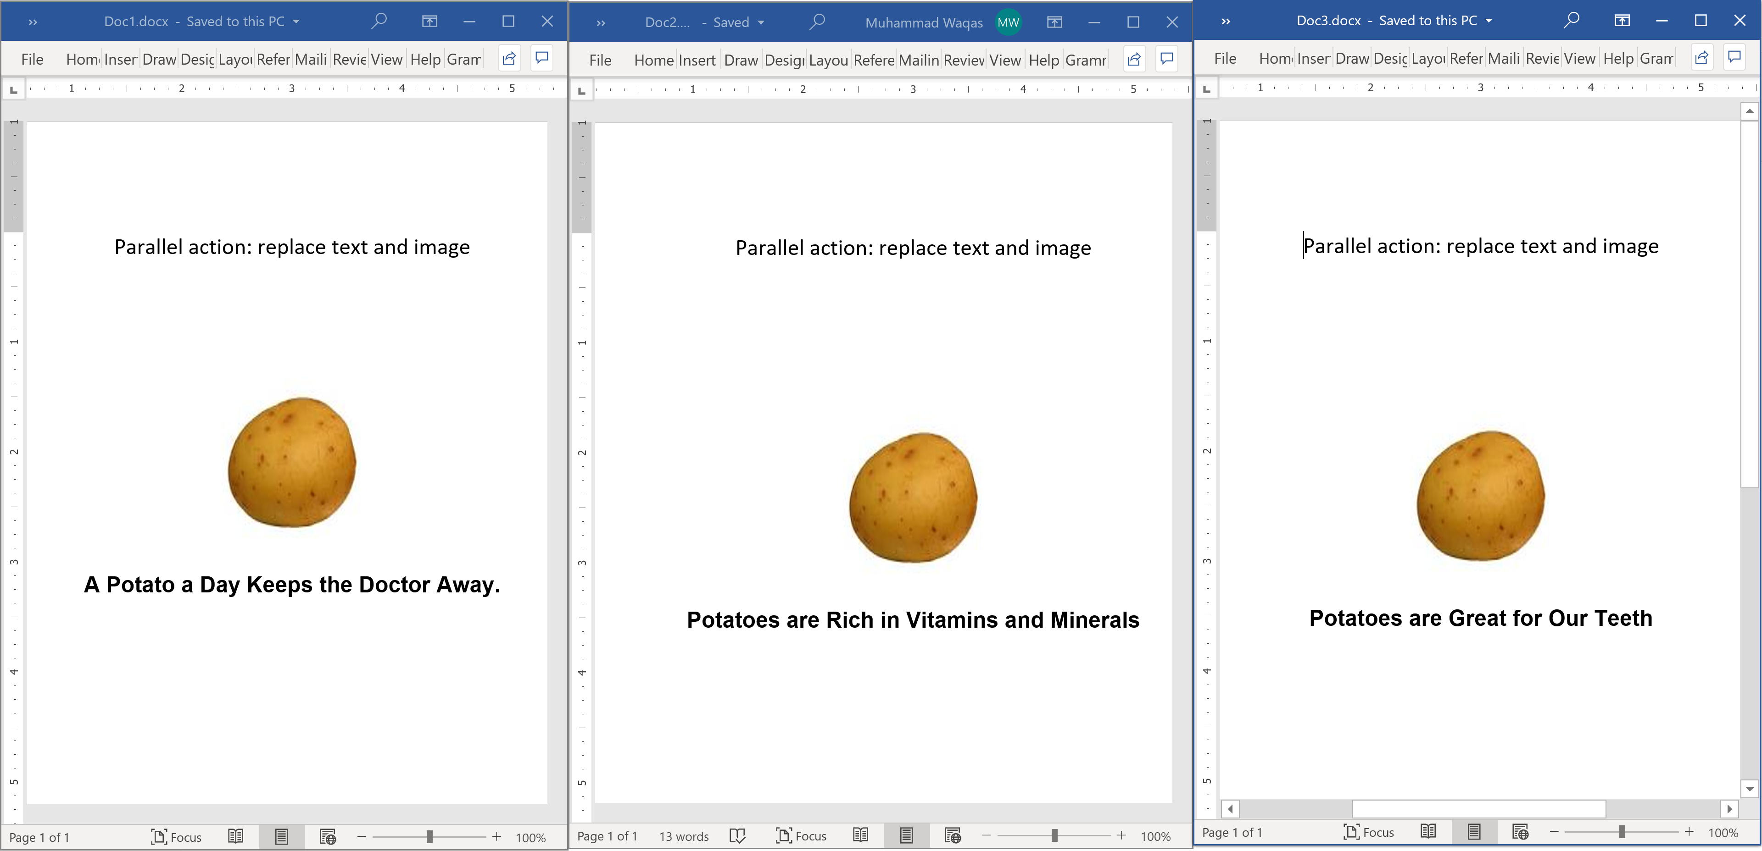Select Web Layout view in Doc3 status bar
The width and height of the screenshot is (1762, 851).
tap(1520, 832)
